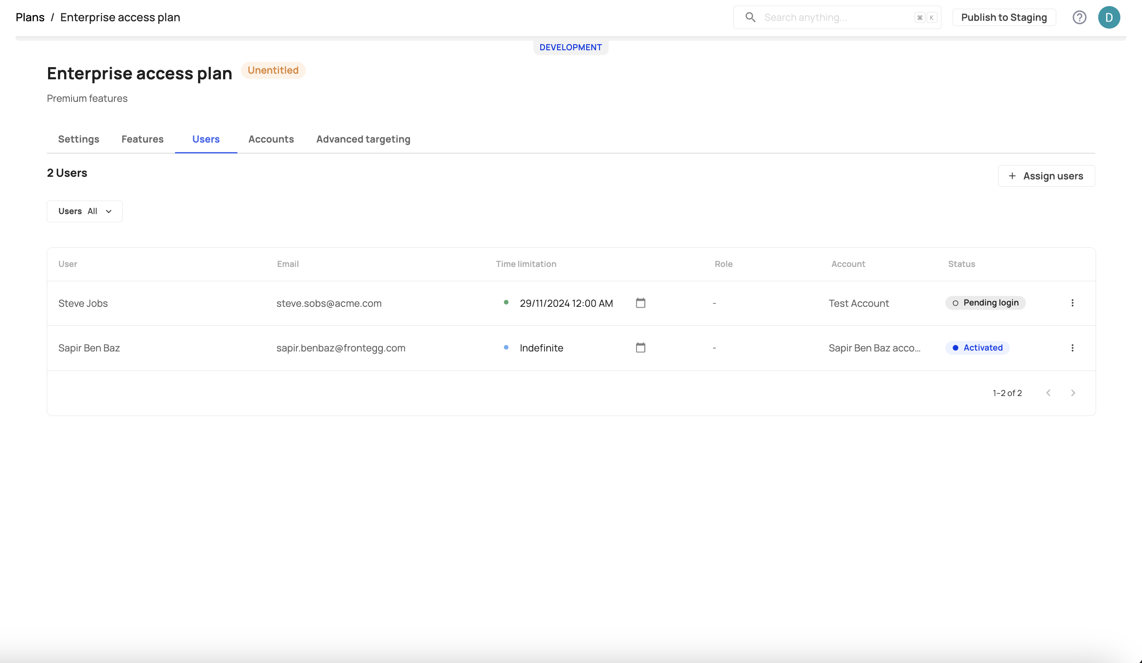Click the search magnifier icon
Screen dimensions: 1142x663
coord(750,17)
